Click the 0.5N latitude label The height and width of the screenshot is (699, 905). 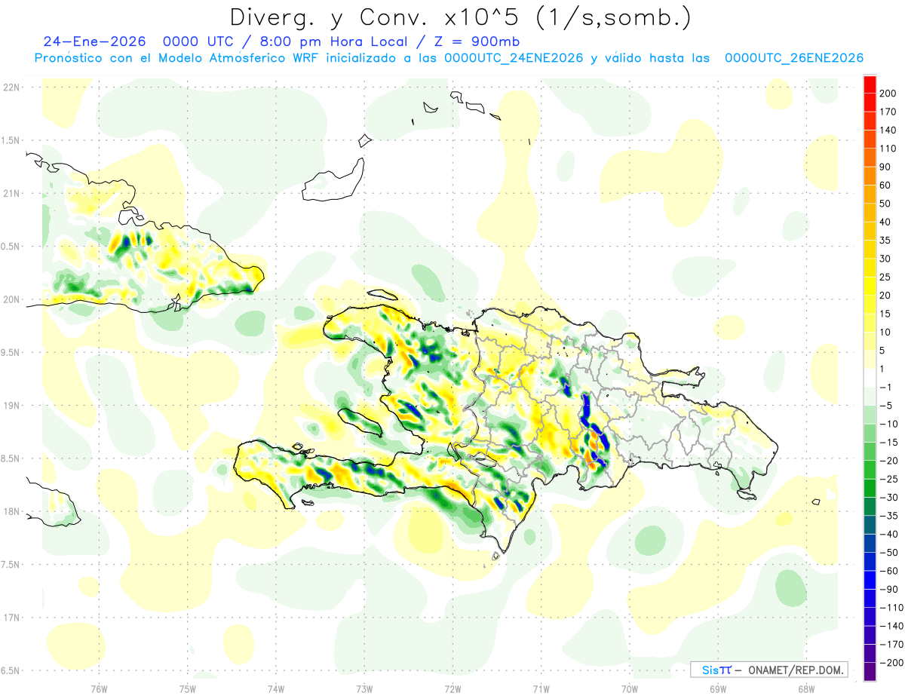(x=11, y=246)
